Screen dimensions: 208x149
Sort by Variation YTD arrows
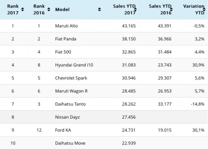204,9
